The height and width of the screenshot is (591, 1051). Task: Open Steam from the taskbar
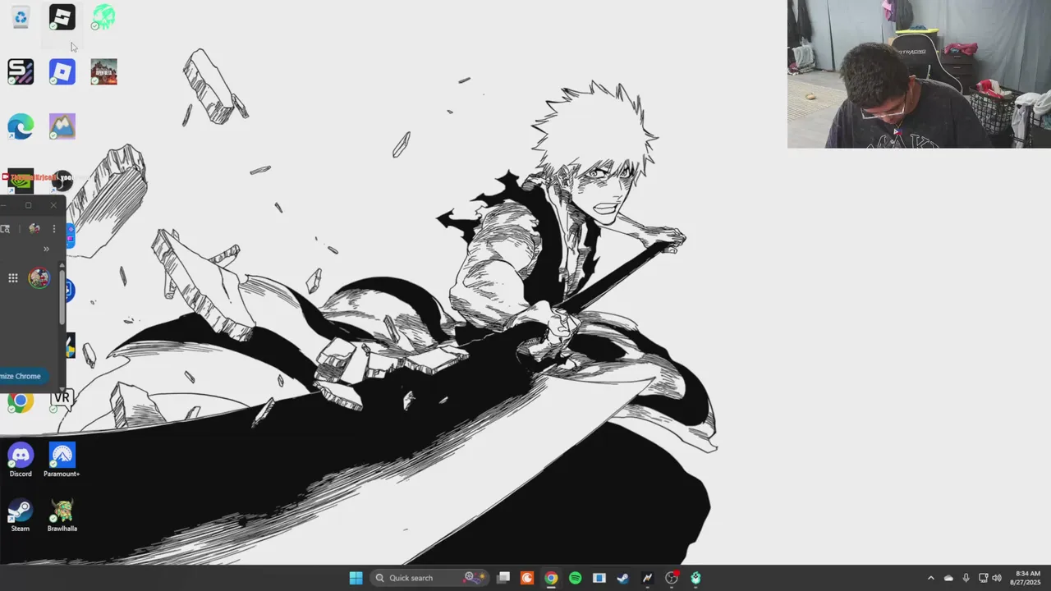click(x=623, y=578)
